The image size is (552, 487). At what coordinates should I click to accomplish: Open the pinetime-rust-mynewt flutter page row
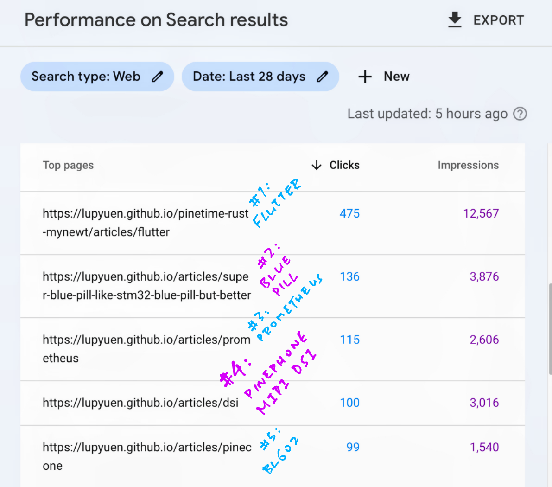click(146, 223)
